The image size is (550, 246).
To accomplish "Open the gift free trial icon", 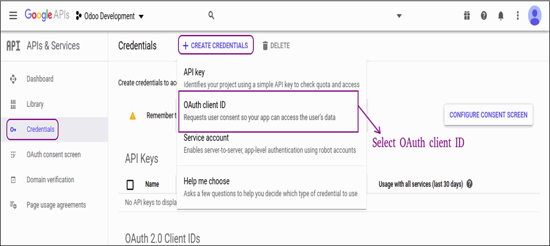I will (466, 16).
